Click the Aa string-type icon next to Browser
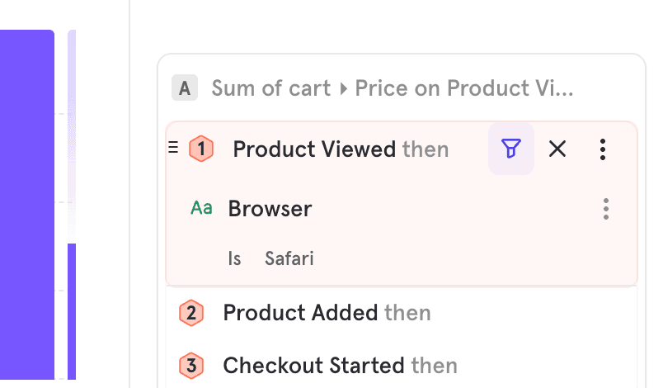Viewport: 663px width, 388px height. tap(202, 208)
